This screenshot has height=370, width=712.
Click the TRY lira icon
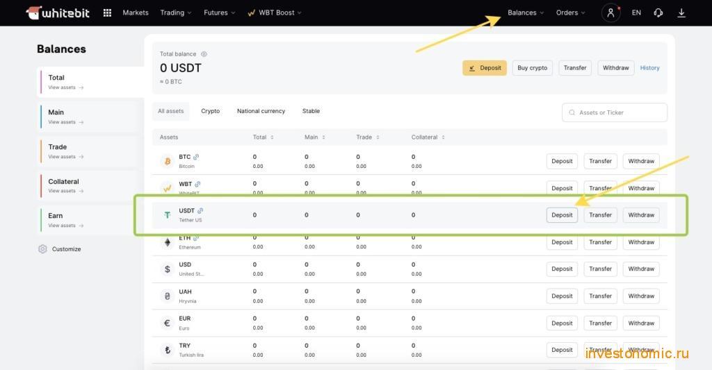tap(168, 350)
